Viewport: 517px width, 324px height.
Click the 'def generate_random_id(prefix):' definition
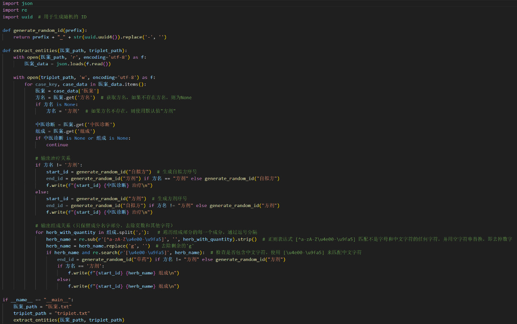45,30
